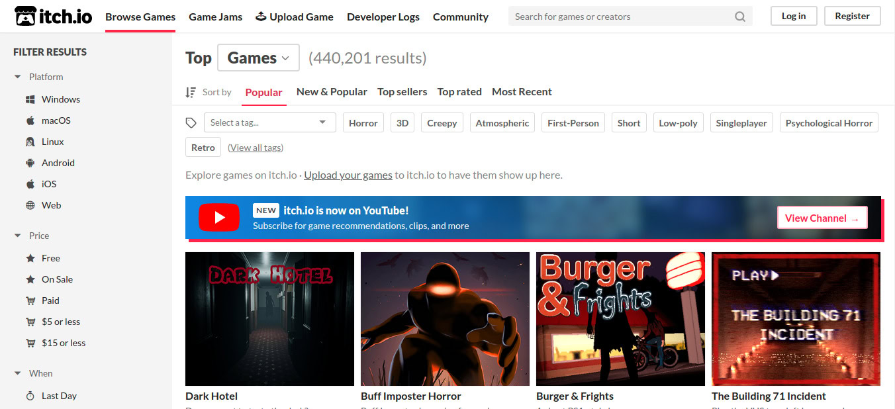Image resolution: width=895 pixels, height=409 pixels.
Task: Click the macOS apple icon
Action: [x=30, y=120]
